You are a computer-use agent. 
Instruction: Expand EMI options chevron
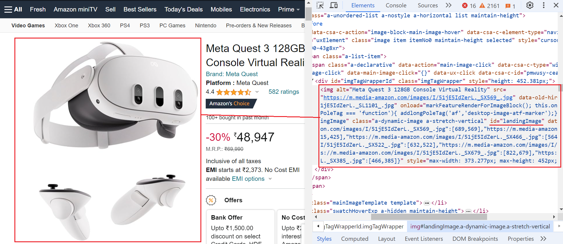coord(270,179)
